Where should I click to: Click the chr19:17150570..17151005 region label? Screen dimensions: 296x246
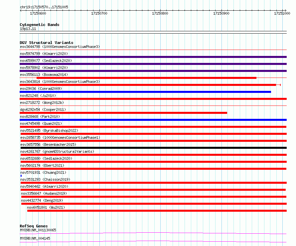tap(44, 7)
